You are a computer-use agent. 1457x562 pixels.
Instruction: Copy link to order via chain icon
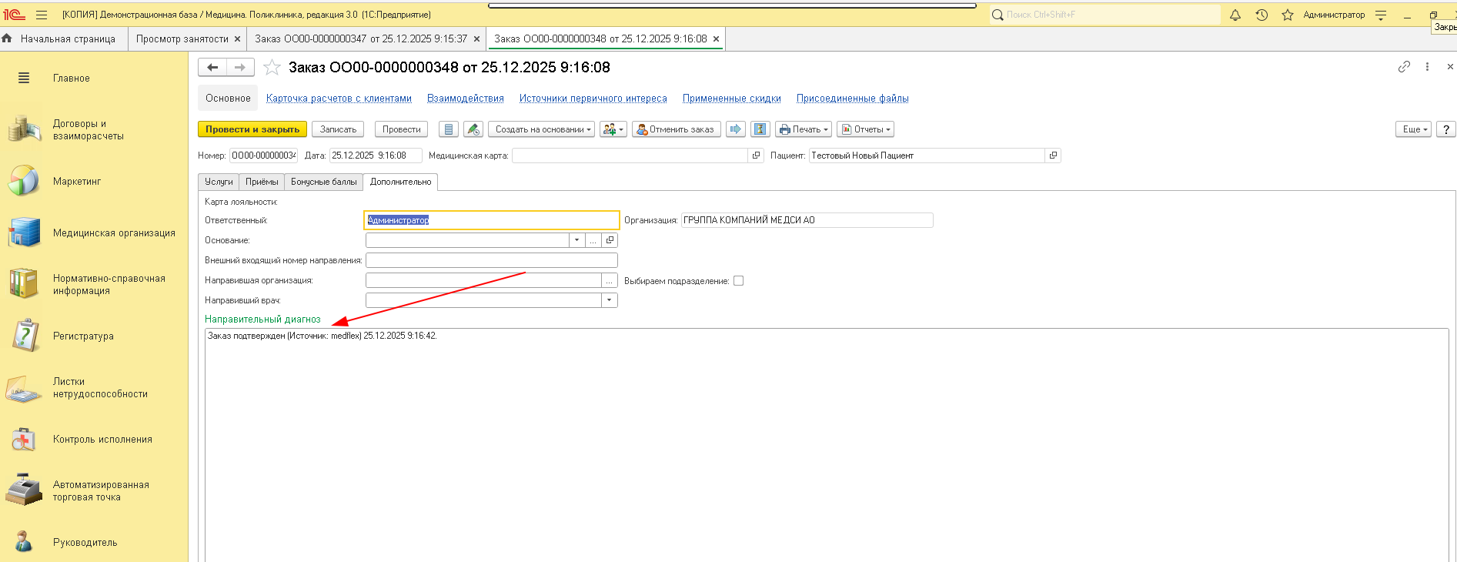click(x=1404, y=67)
